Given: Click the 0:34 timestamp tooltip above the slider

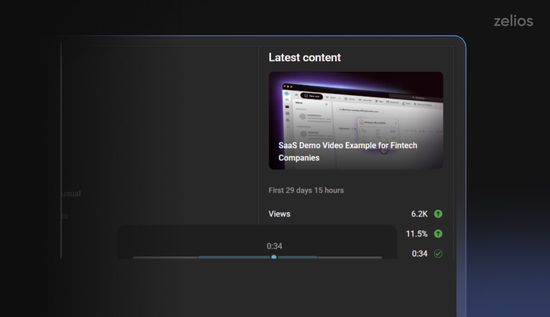Looking at the screenshot, I should pos(275,246).
